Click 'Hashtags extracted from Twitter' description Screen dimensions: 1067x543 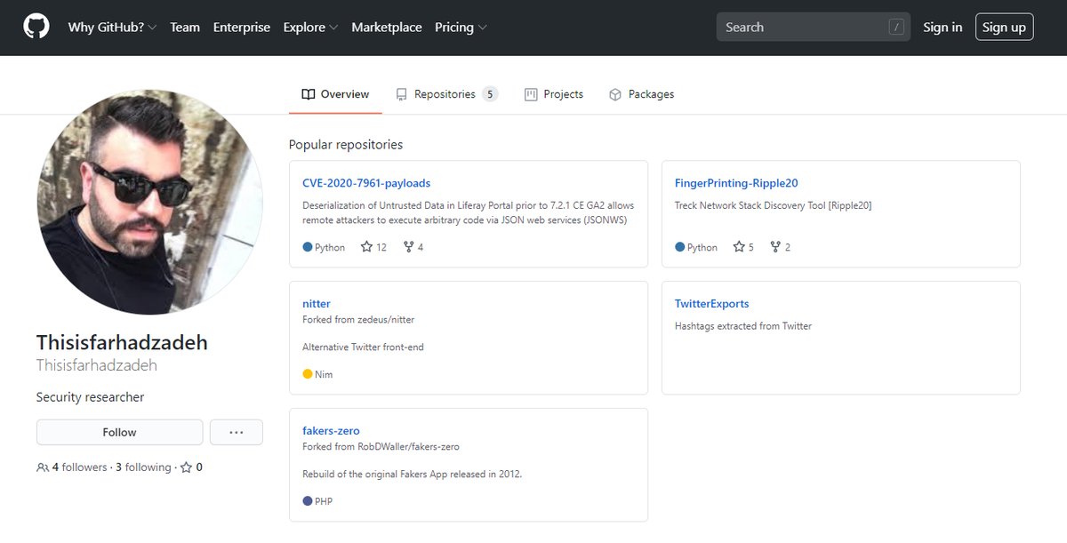click(743, 326)
